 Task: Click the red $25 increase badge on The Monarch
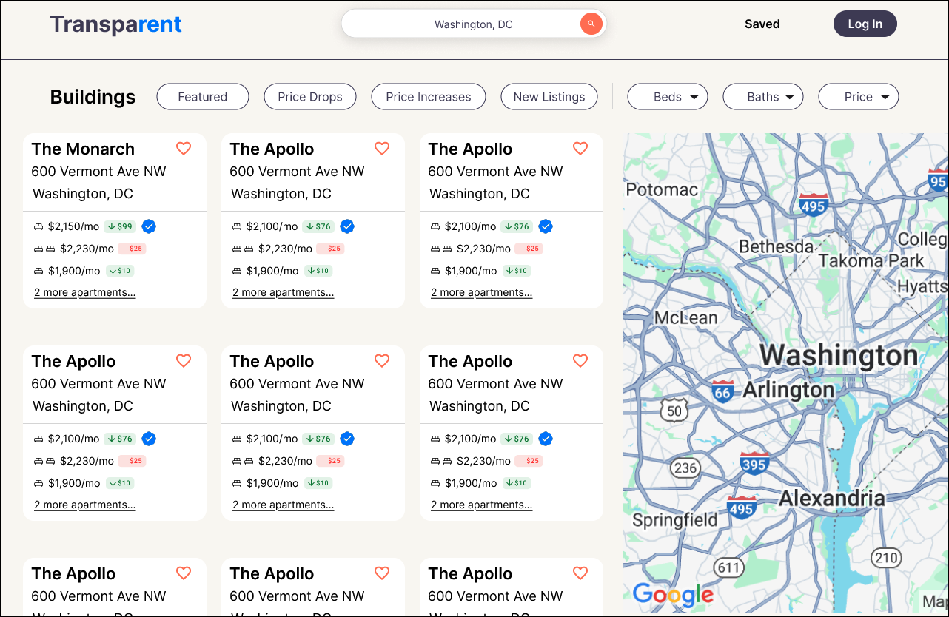(x=132, y=249)
